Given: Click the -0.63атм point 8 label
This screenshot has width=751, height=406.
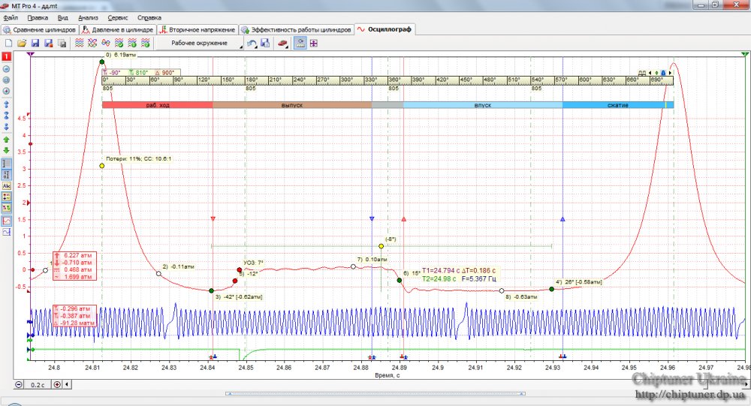Looking at the screenshot, I should [521, 297].
